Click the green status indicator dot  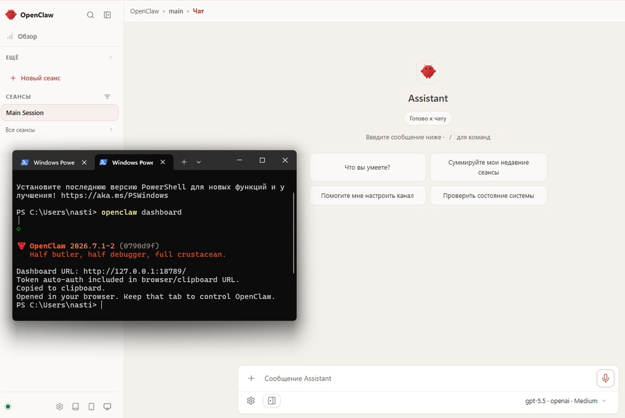click(8, 407)
